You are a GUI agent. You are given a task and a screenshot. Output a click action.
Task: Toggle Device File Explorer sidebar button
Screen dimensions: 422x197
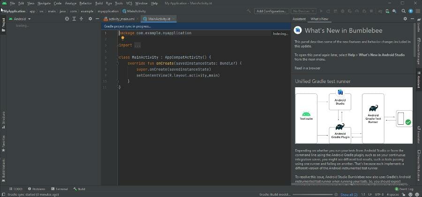(x=419, y=165)
